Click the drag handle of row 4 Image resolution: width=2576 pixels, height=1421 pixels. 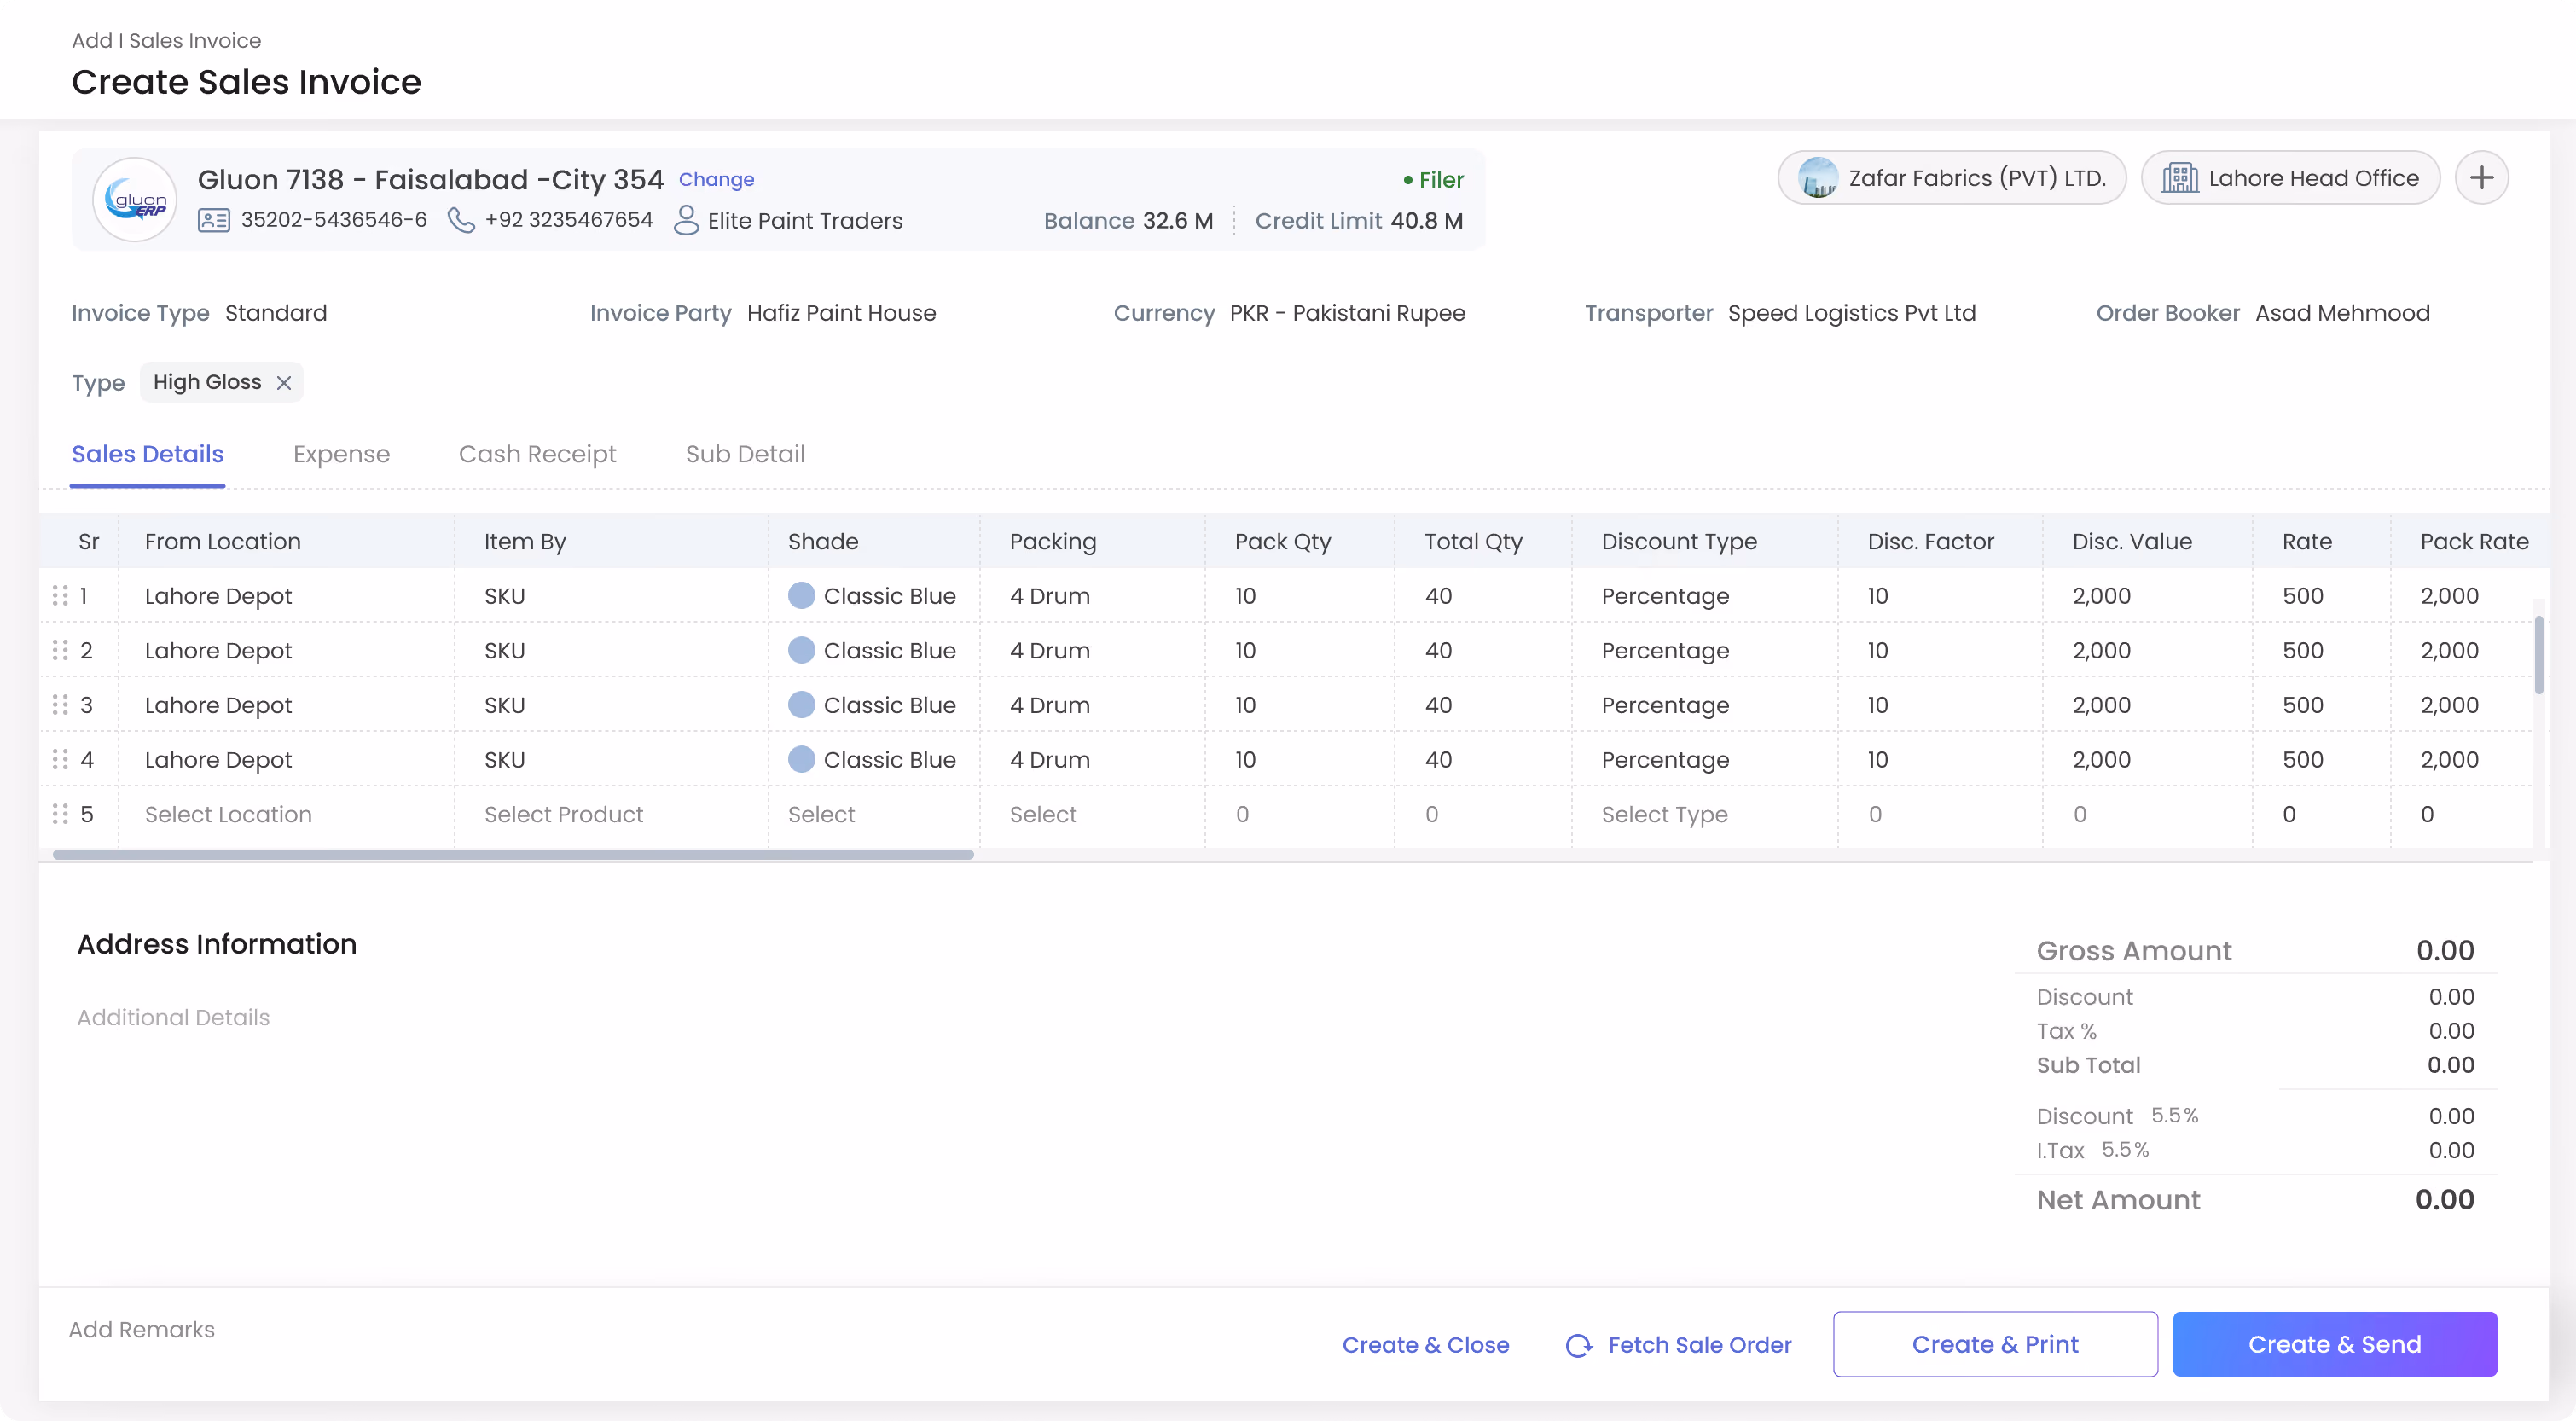click(x=60, y=760)
